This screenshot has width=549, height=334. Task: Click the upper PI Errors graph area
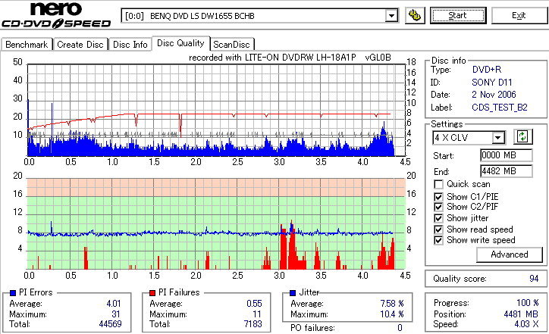coord(216,110)
